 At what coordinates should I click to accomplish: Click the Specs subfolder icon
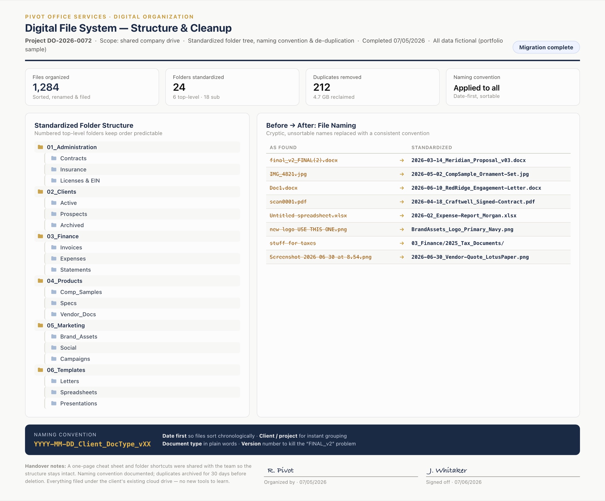tap(54, 303)
